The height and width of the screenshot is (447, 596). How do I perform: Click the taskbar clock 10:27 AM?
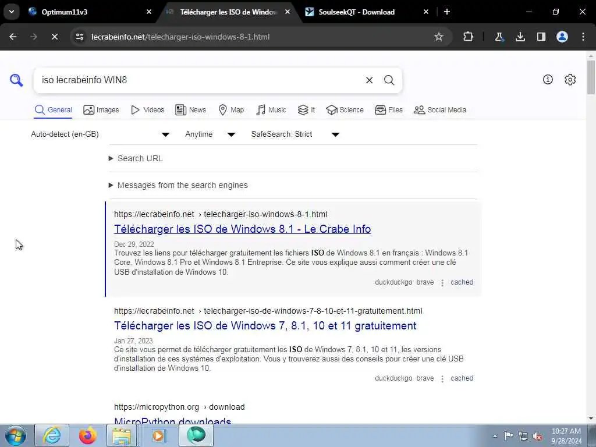566,436
